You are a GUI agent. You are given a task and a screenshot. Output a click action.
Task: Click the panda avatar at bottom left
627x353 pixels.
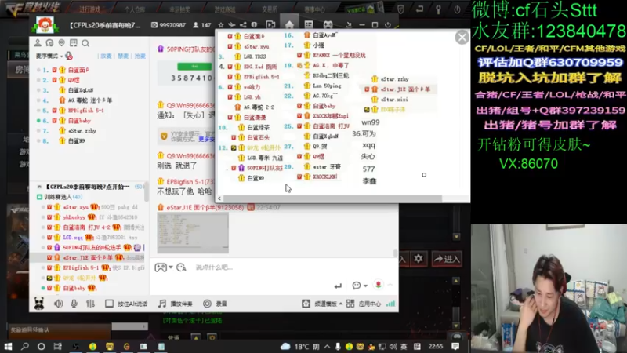[38, 304]
